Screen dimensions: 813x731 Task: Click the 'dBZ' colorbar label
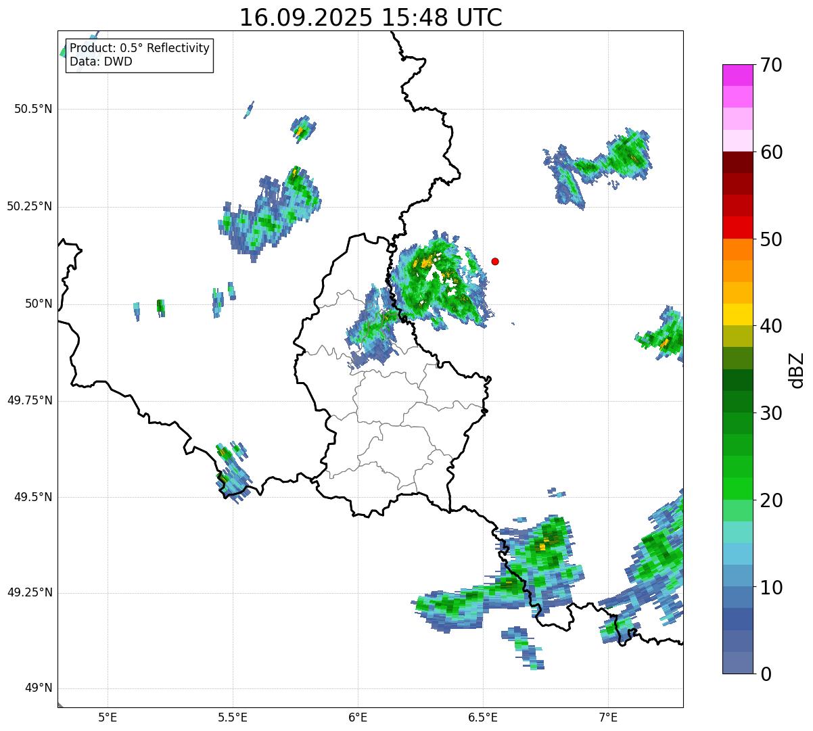(796, 369)
